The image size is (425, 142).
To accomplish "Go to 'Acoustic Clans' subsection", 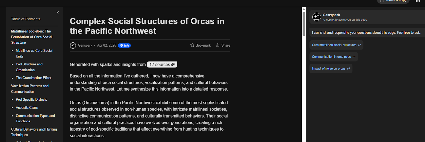I will tap(27, 108).
